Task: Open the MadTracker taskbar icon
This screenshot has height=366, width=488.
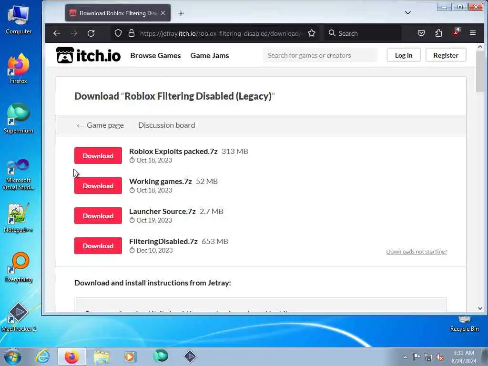Action: 190,356
